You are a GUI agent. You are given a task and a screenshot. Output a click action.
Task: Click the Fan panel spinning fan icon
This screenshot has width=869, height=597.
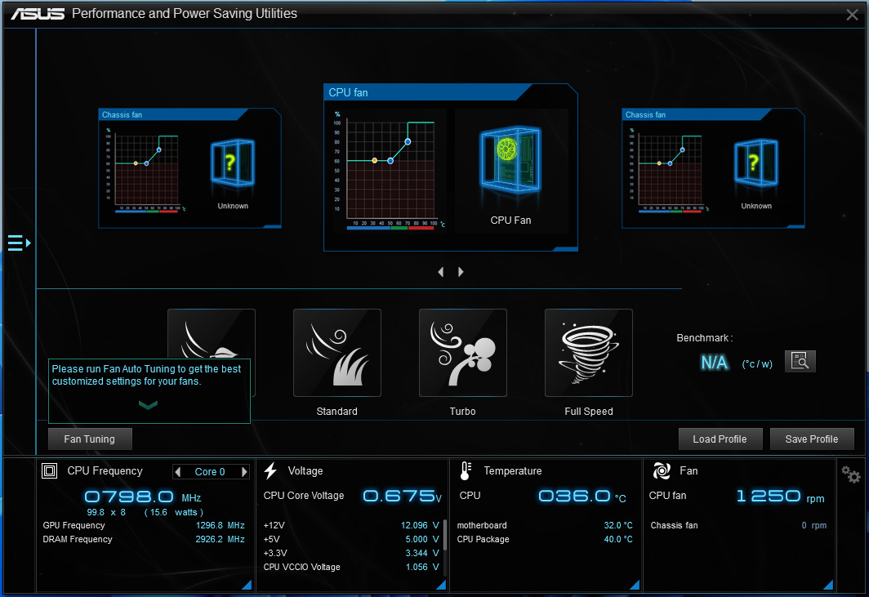point(662,471)
